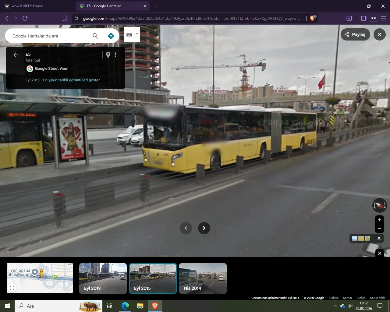
Task: Open the wowTURKEY Forum browser tab
Action: click(x=27, y=6)
